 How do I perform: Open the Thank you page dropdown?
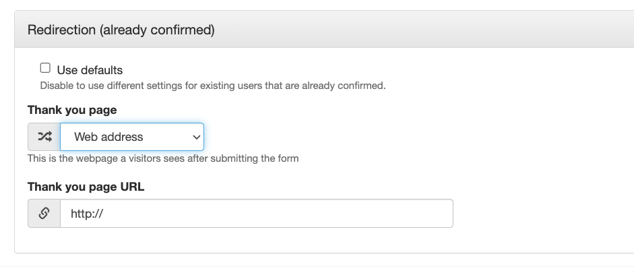(132, 137)
